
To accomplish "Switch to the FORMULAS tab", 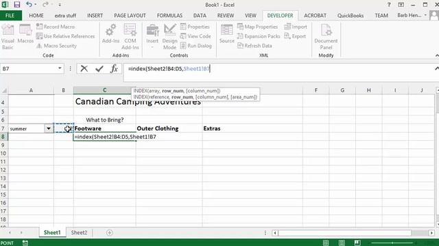I will (x=169, y=16).
